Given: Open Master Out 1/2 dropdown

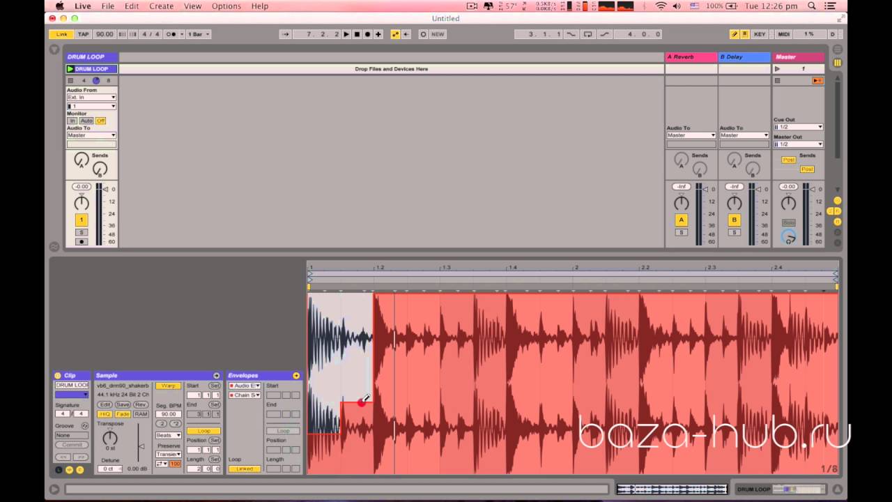Looking at the screenshot, I should coord(798,144).
